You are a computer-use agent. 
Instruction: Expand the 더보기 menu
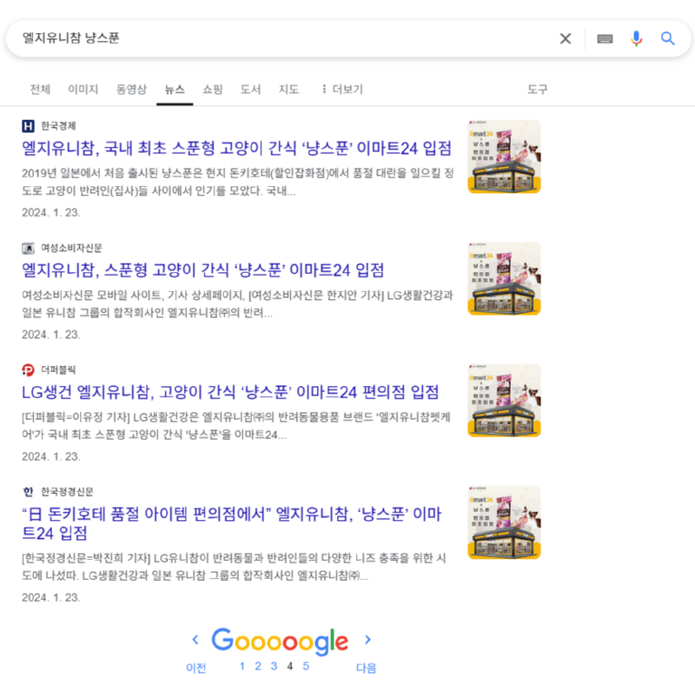pos(342,90)
